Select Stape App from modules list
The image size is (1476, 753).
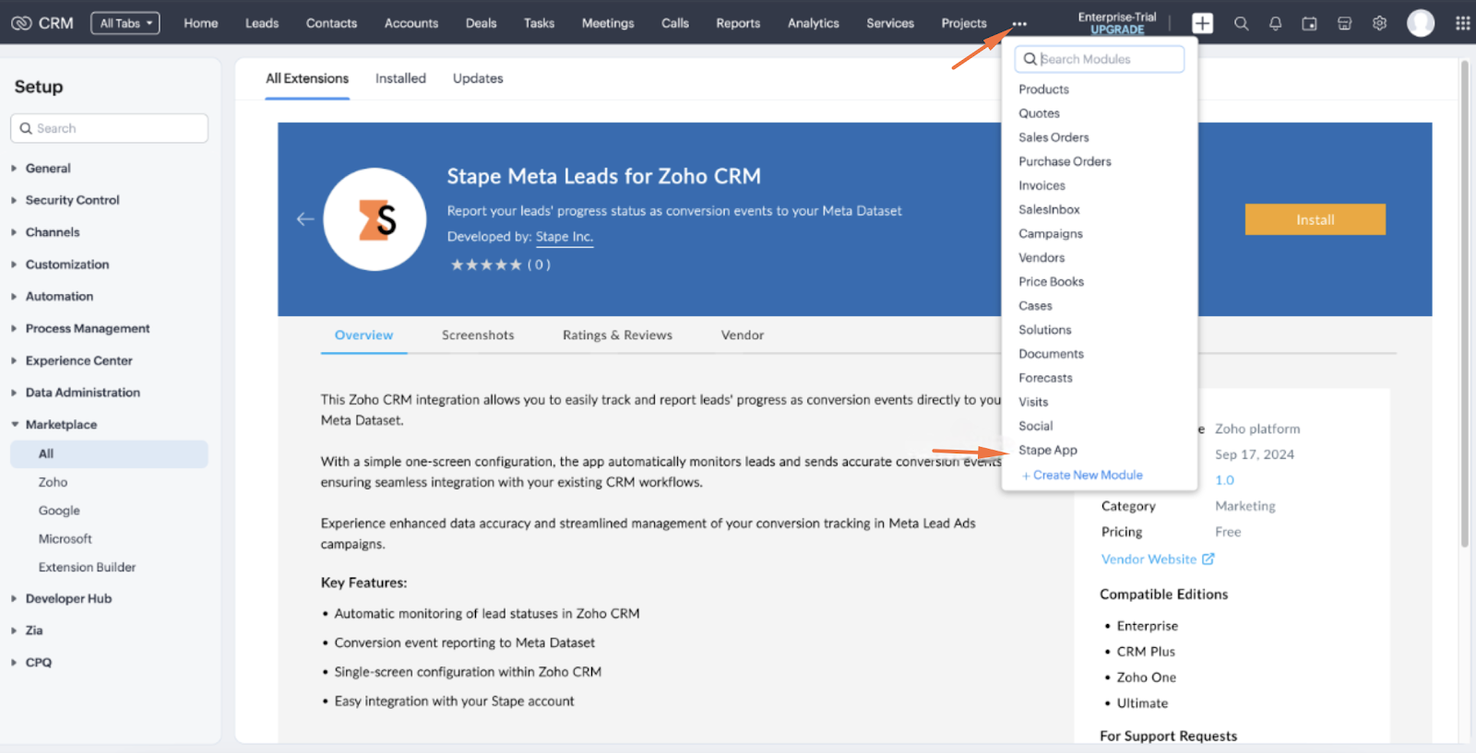[1048, 450]
